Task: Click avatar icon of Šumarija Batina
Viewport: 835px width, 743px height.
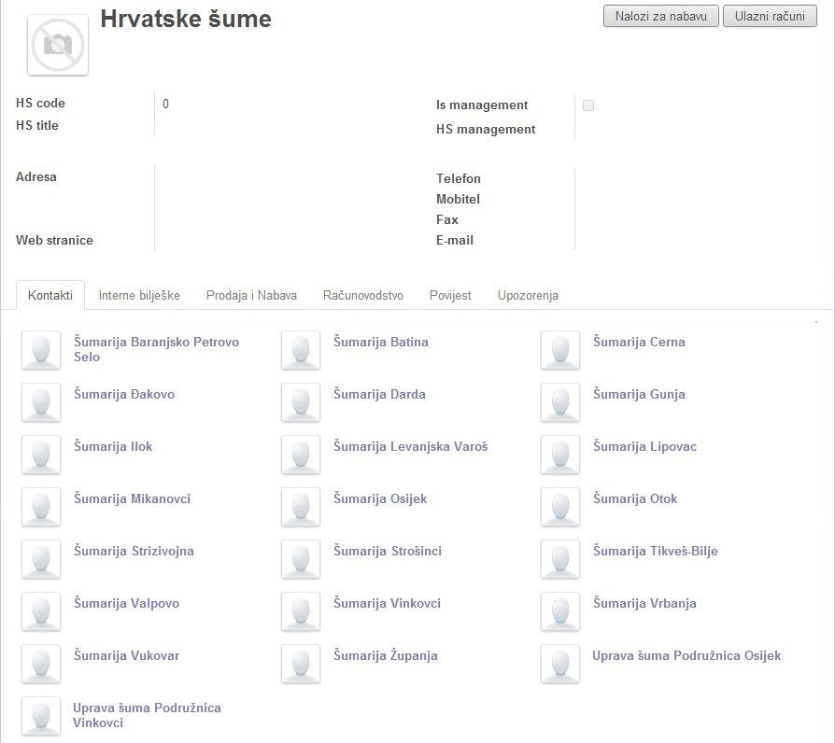Action: click(301, 350)
